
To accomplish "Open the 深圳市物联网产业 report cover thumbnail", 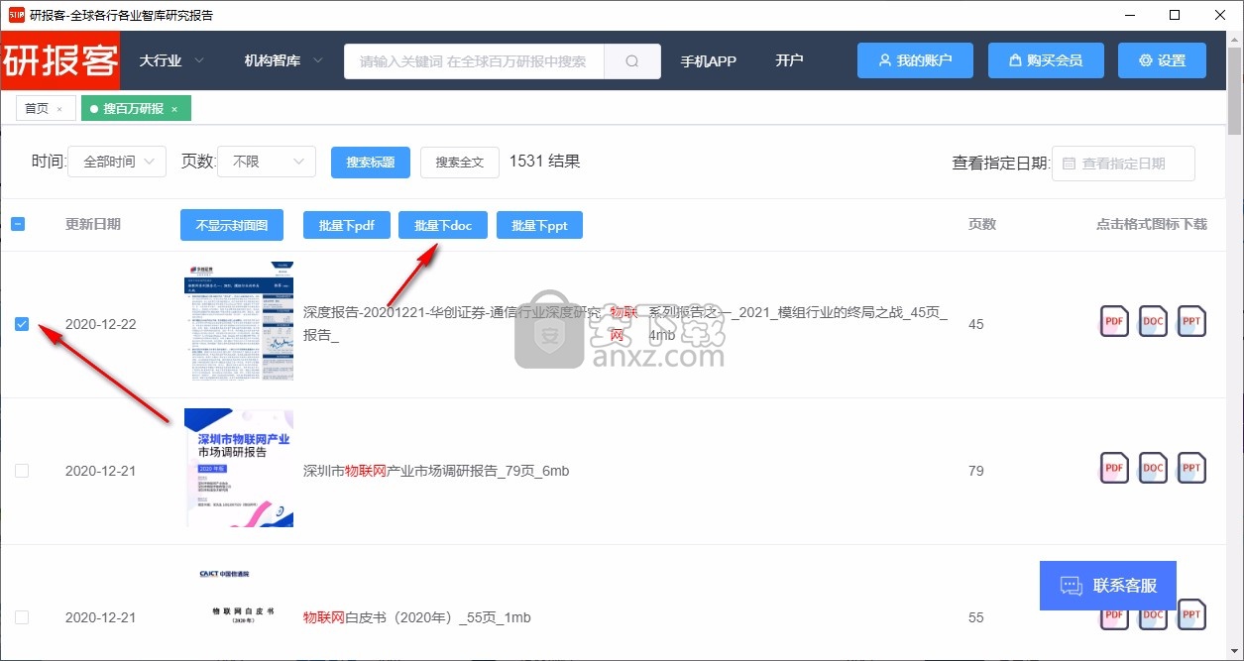I will (239, 468).
